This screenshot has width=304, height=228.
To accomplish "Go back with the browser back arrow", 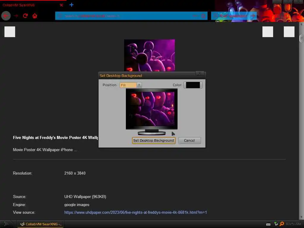I will (x=6, y=16).
